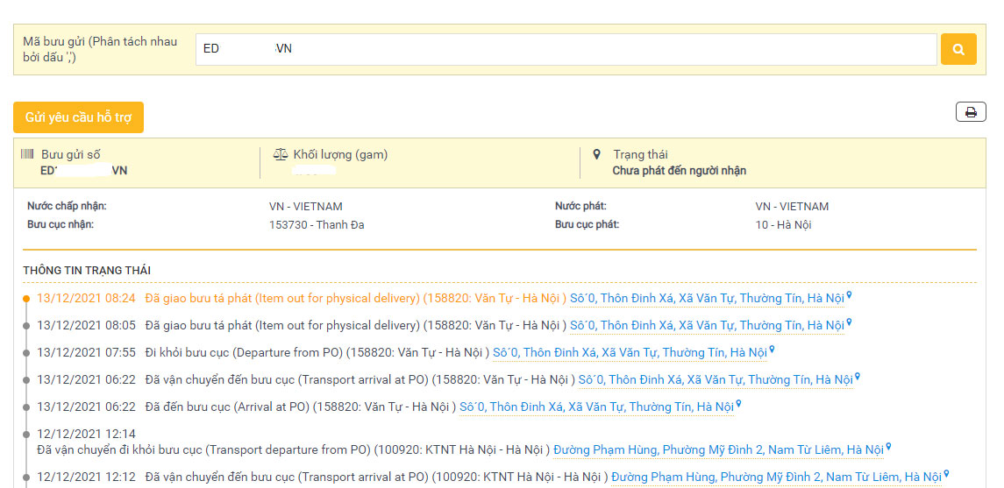Open address link for Departure from PO entry
This screenshot has height=488, width=1004.
point(630,353)
